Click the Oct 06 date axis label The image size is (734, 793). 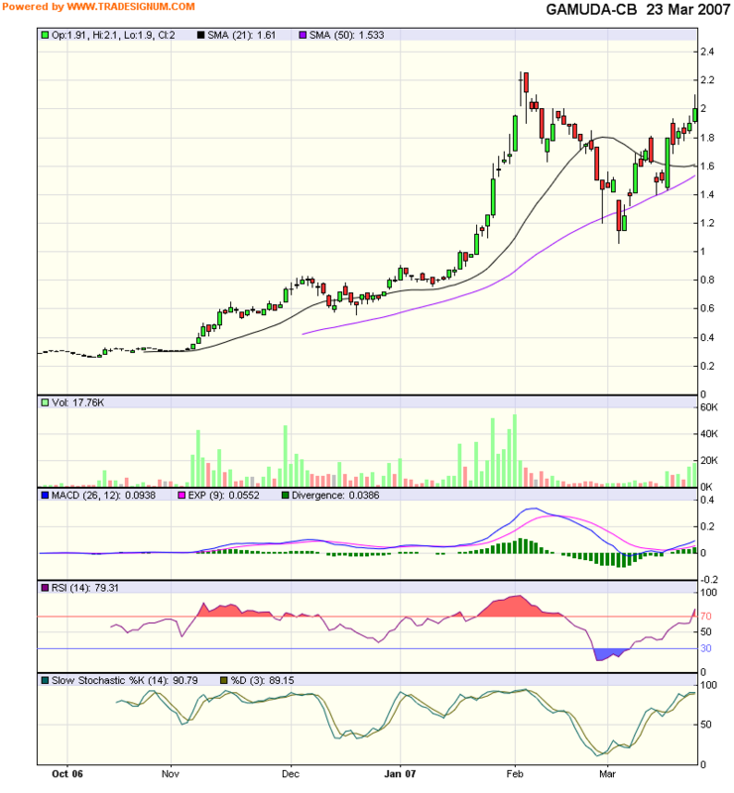point(66,774)
